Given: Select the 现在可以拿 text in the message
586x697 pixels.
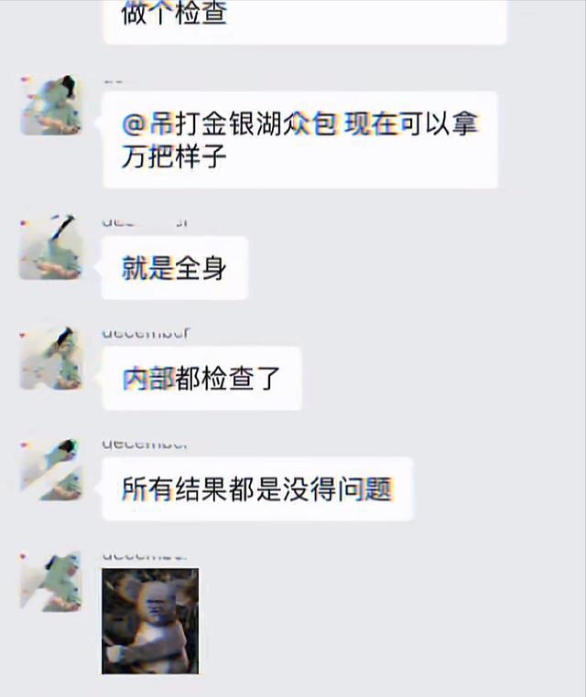Looking at the screenshot, I should click(411, 123).
